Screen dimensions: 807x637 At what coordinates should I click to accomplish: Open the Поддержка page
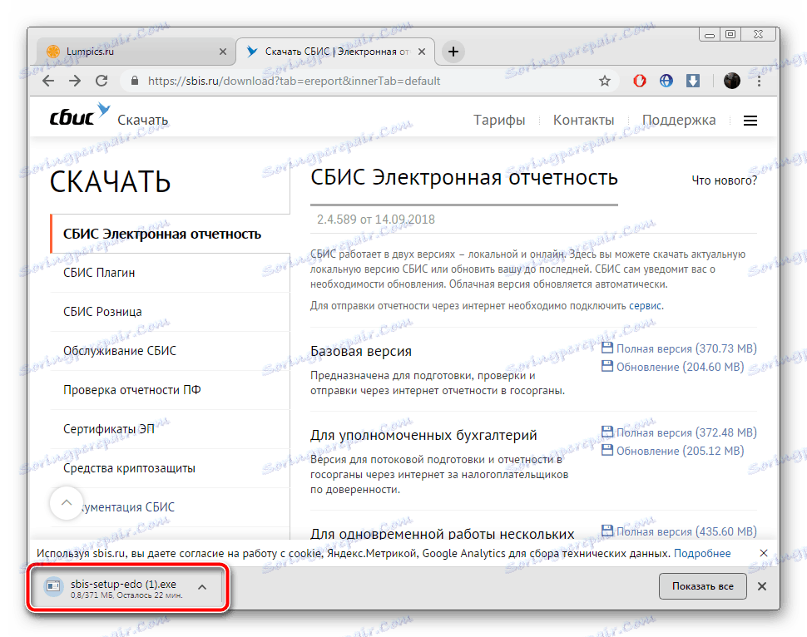679,120
